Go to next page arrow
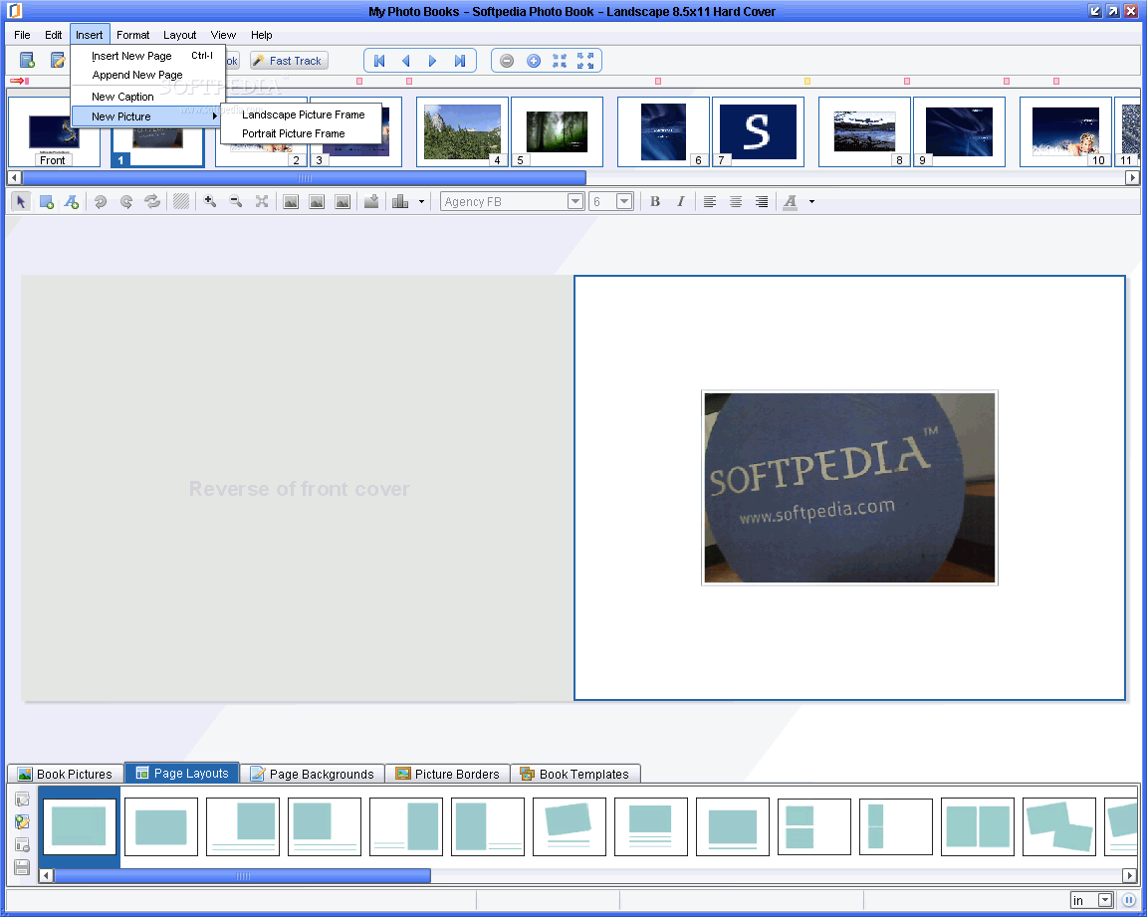The height and width of the screenshot is (917, 1147). tap(432, 62)
